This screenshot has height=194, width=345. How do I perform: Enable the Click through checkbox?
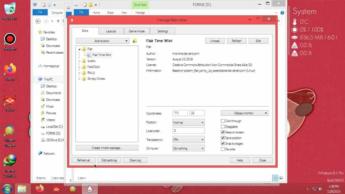coord(223,121)
